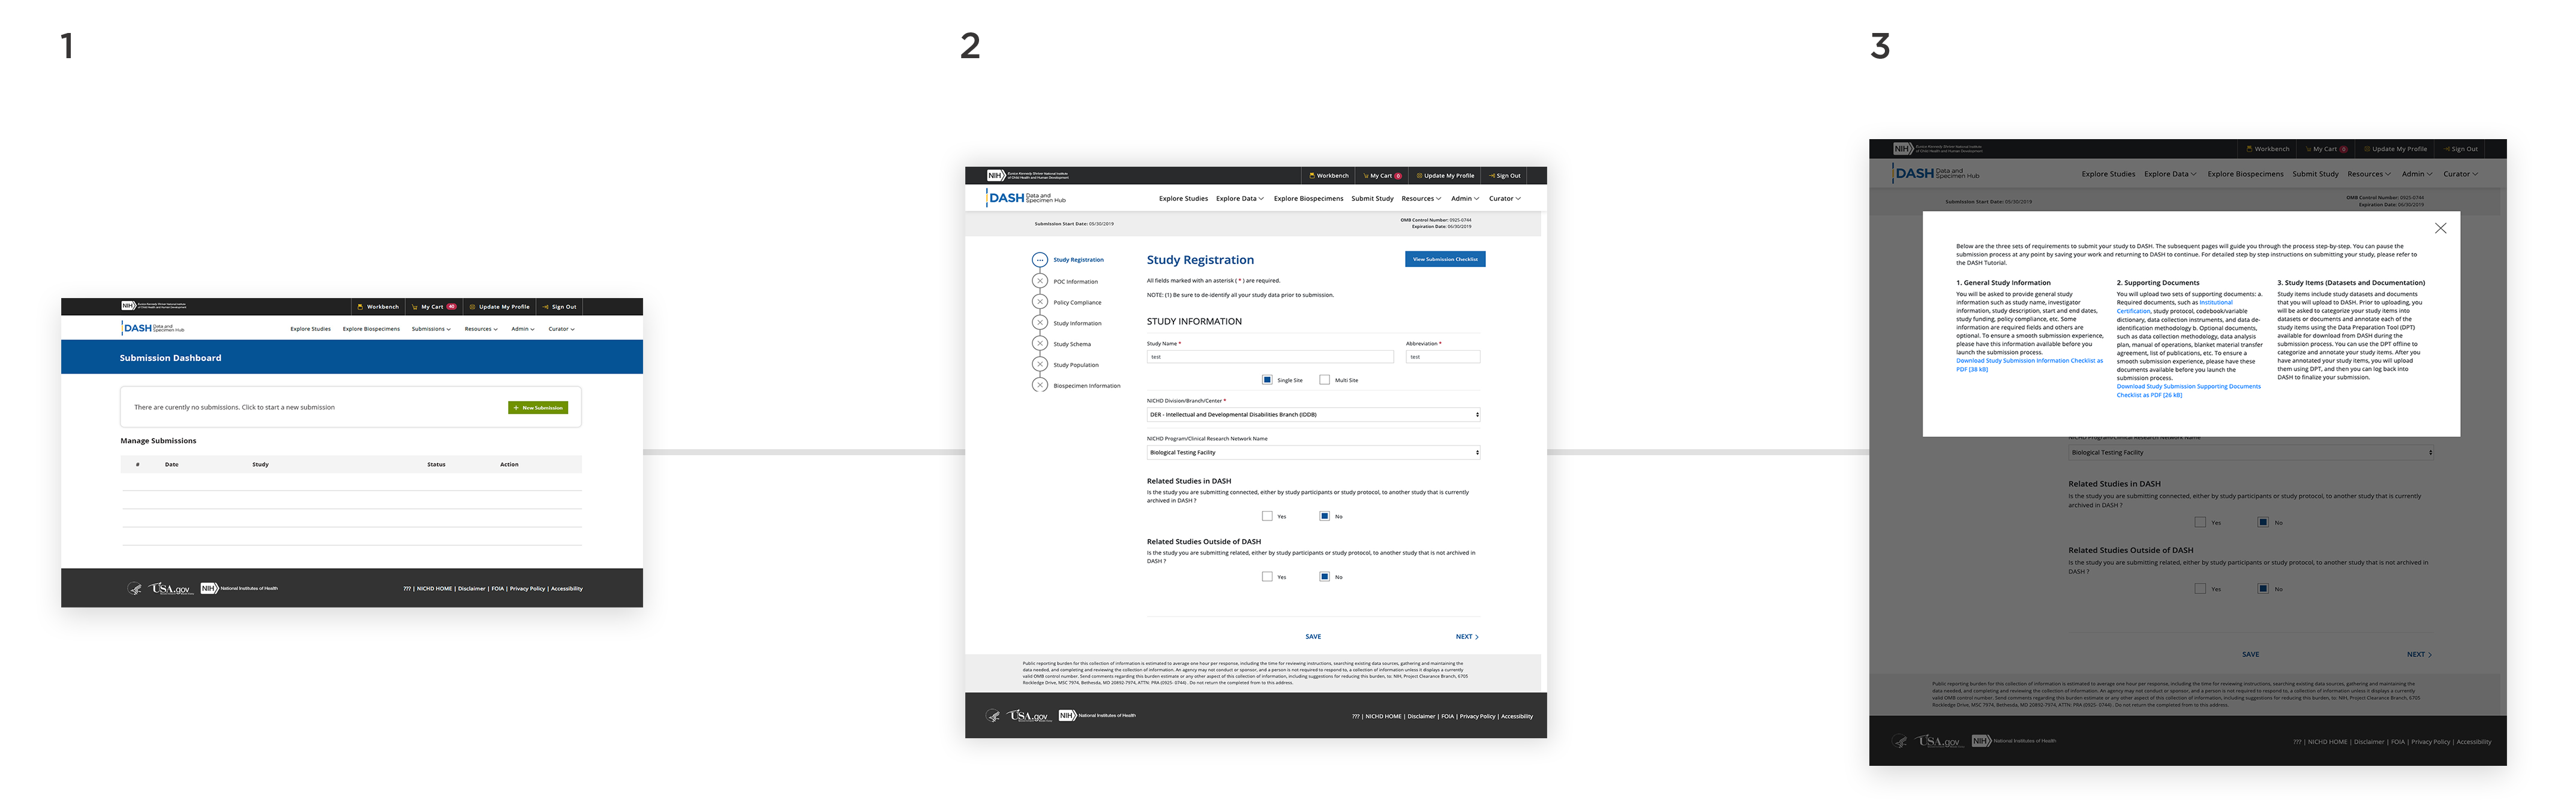Screen dimensions: 2576x809
Task: Click NIH National Institutes of Health logo, screen 1 footer
Action: 239,588
